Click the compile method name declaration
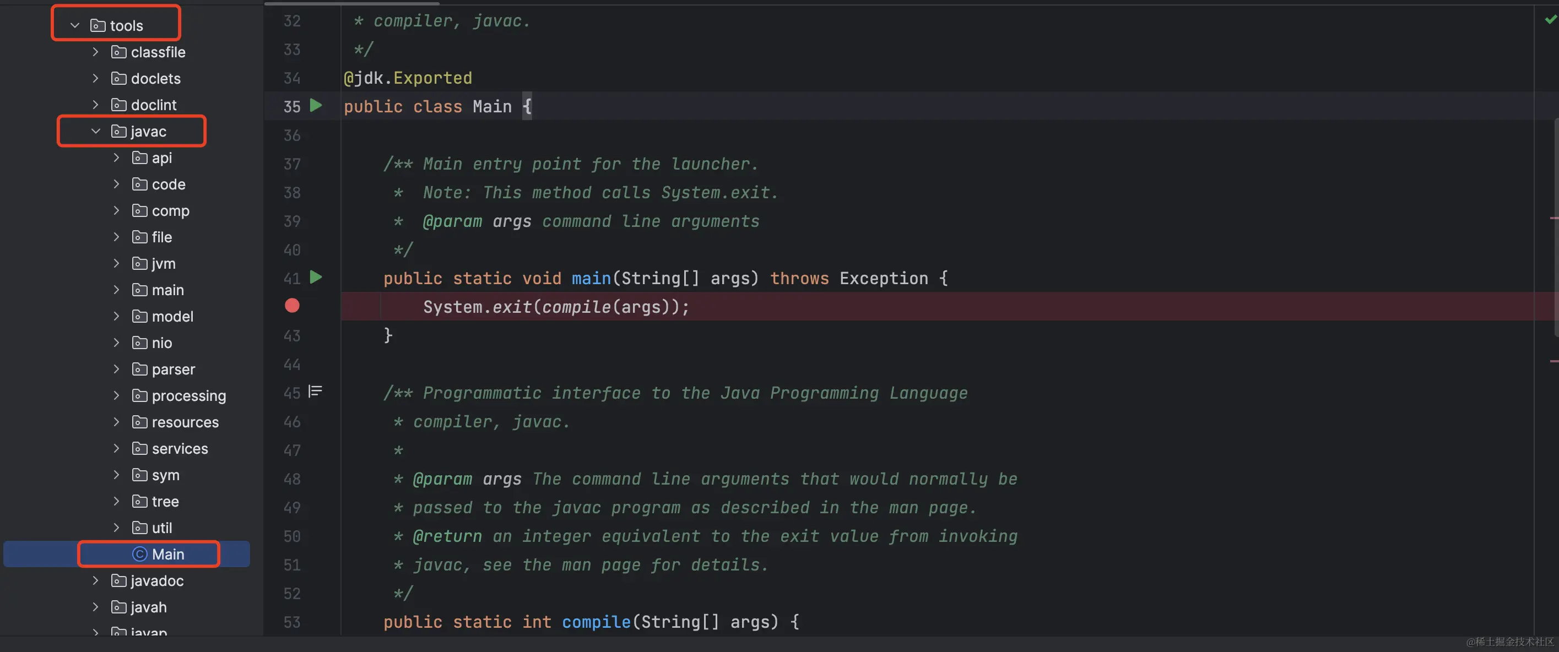Image resolution: width=1559 pixels, height=652 pixels. 596,622
